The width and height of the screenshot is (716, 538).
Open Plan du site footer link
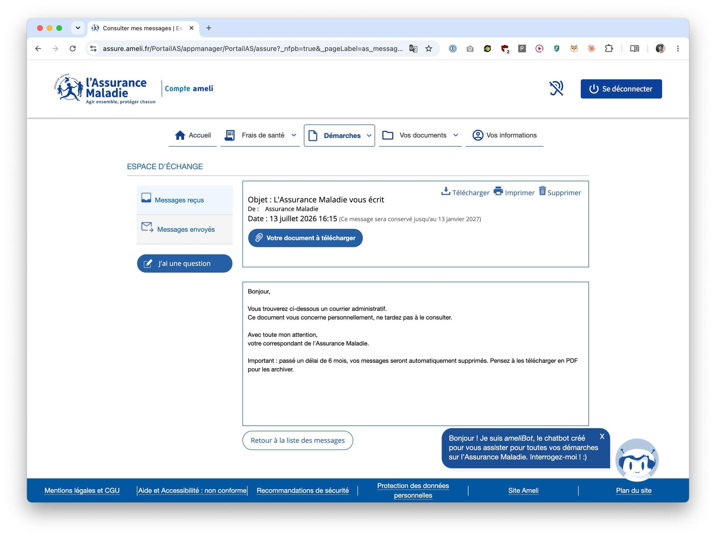click(x=633, y=490)
